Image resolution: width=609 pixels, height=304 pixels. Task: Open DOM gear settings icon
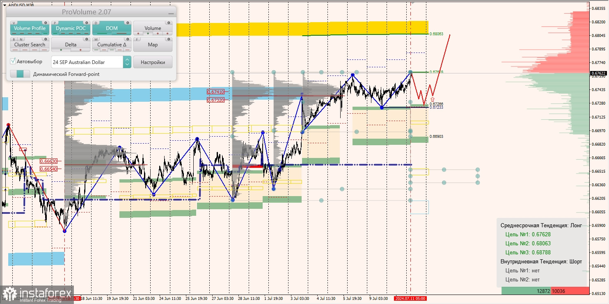(128, 23)
